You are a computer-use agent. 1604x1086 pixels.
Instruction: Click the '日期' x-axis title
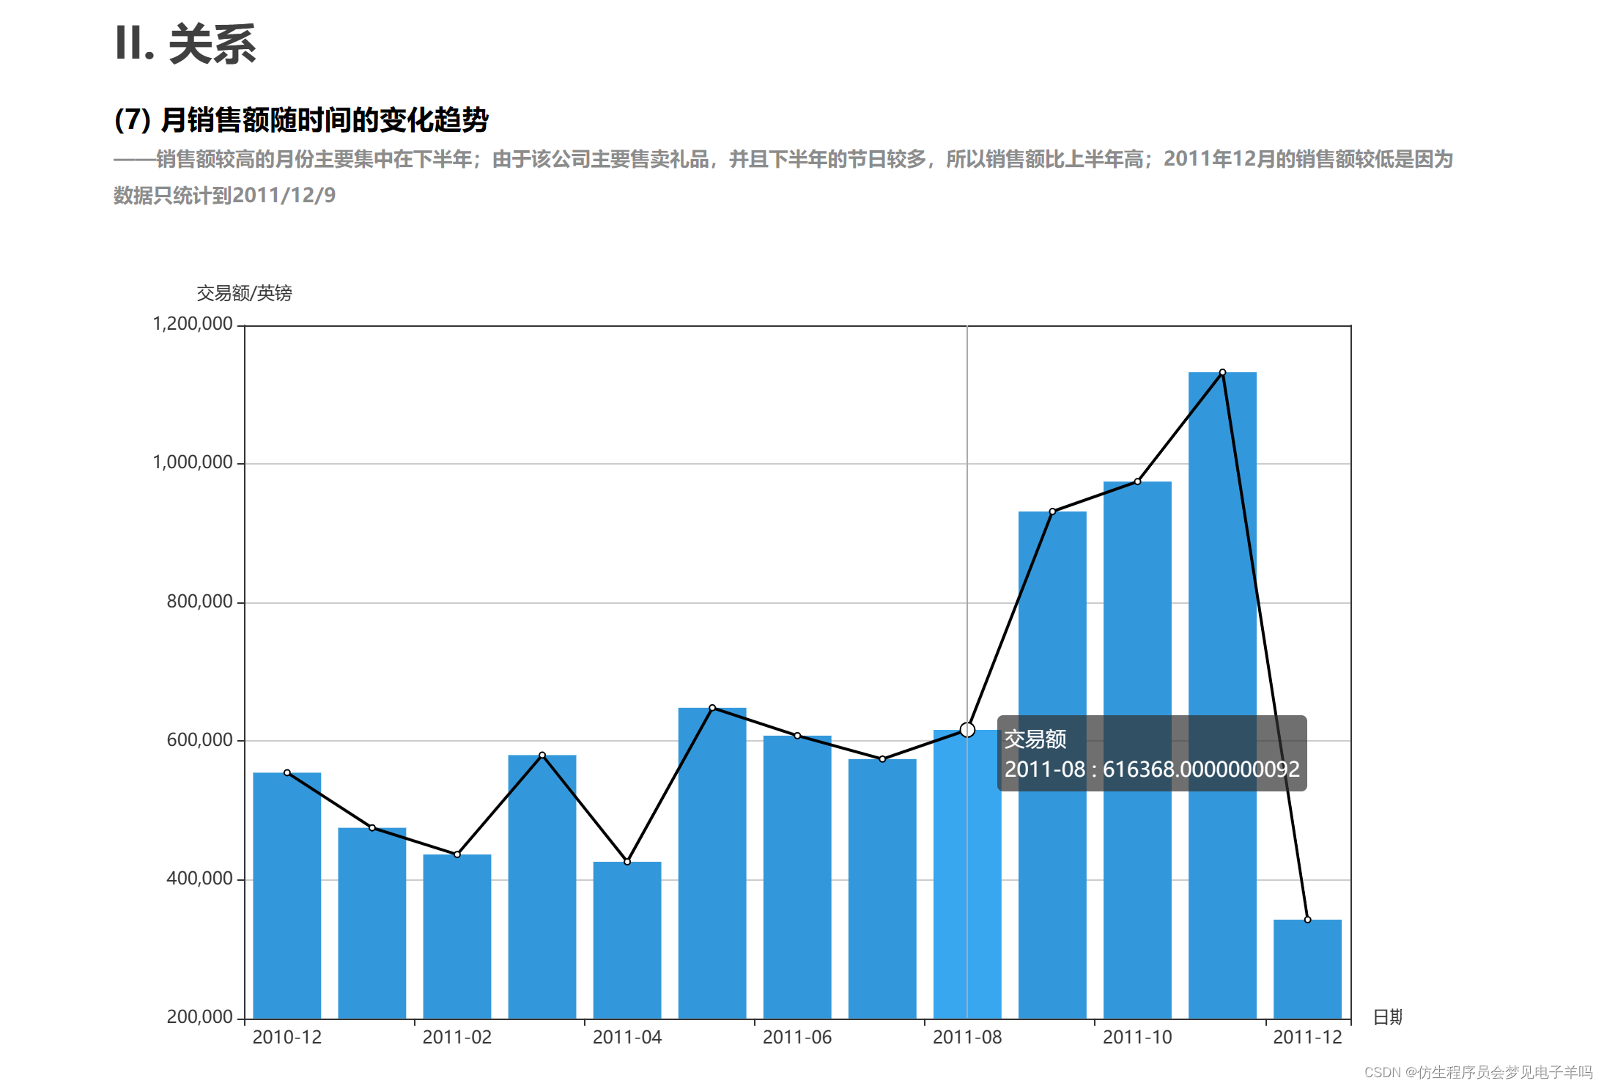tap(1387, 1017)
